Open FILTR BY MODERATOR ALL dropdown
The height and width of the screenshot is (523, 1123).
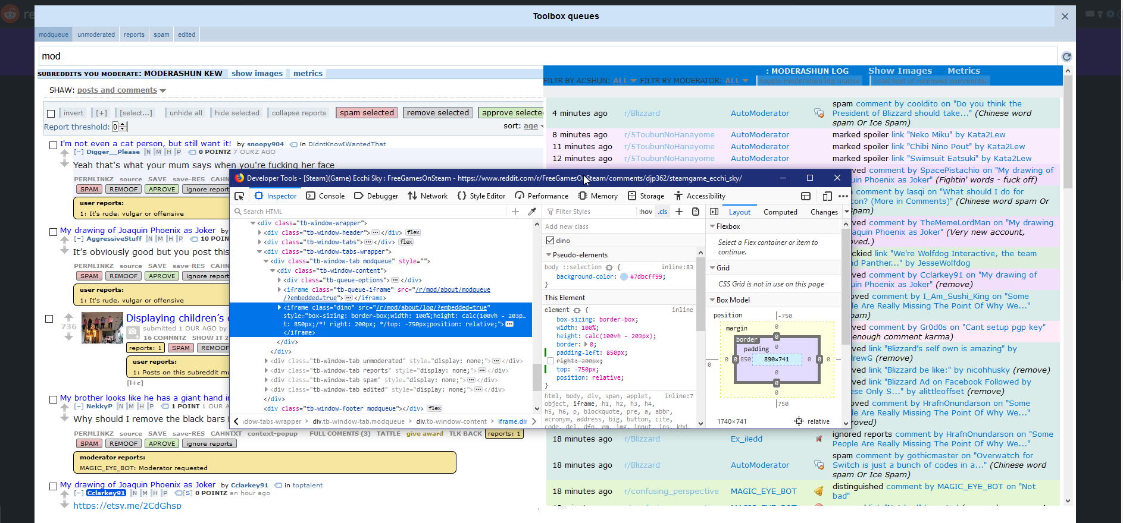click(737, 81)
